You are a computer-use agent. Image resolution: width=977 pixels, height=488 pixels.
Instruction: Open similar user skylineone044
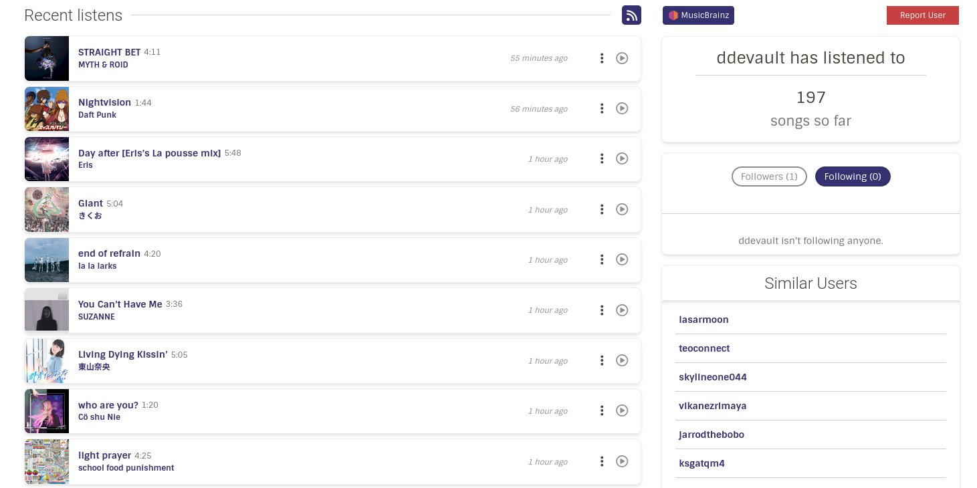point(713,377)
